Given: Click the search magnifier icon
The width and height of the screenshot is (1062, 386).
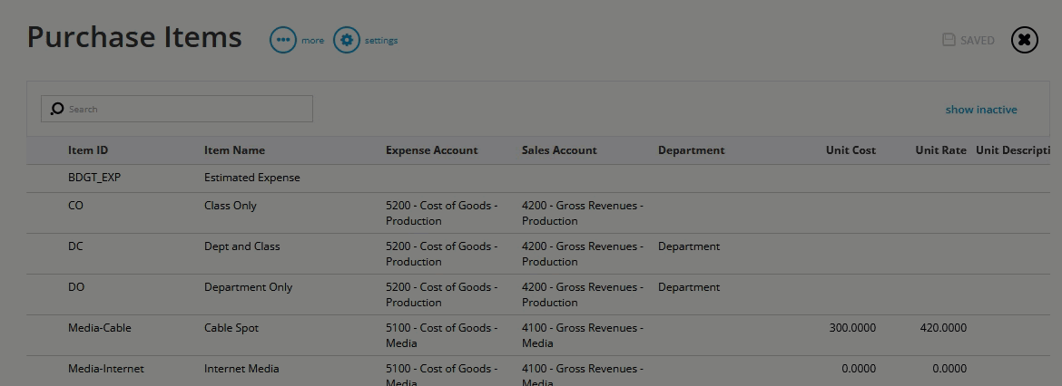Looking at the screenshot, I should [57, 109].
